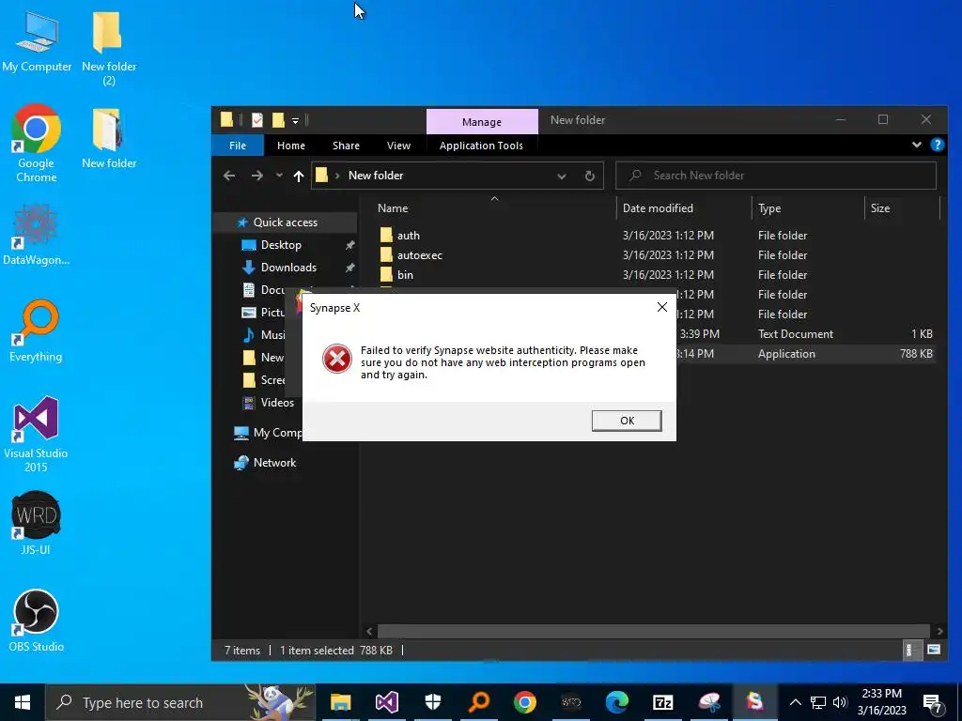Open Customize Quick Access Toolbar dropdown
Viewport: 962px width, 721px height.
[x=295, y=120]
